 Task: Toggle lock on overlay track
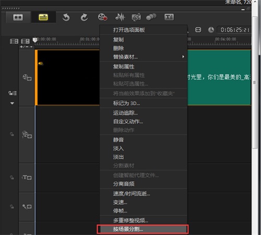12,134
